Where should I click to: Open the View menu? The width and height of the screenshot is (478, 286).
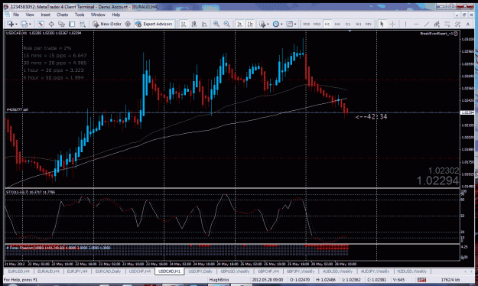30,15
